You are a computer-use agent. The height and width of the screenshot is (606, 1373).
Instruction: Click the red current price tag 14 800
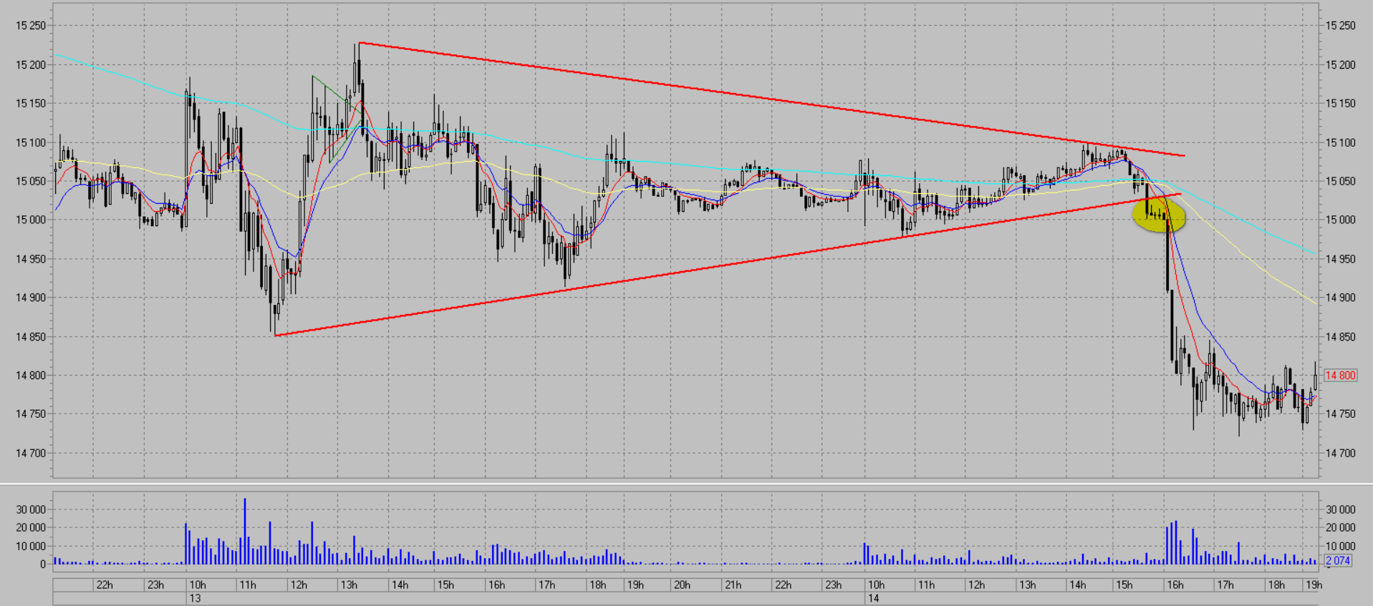[1340, 375]
